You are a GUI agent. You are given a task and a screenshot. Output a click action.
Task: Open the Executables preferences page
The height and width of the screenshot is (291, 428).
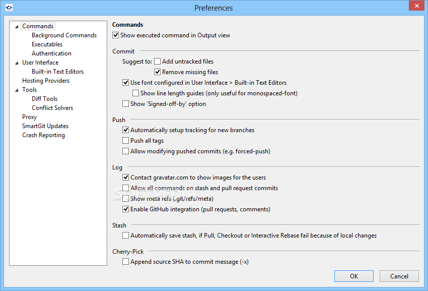tap(47, 44)
